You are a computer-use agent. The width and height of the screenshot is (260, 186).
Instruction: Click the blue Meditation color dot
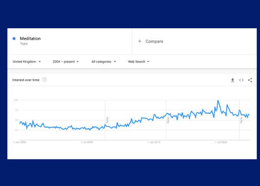pyautogui.click(x=14, y=38)
